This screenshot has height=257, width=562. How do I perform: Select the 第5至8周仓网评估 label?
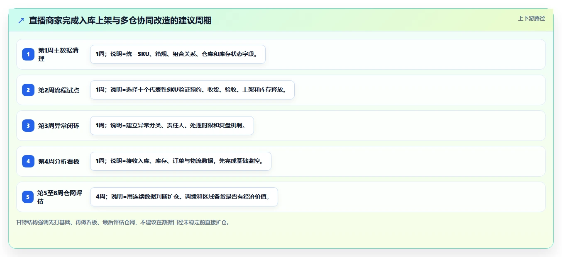(x=60, y=197)
